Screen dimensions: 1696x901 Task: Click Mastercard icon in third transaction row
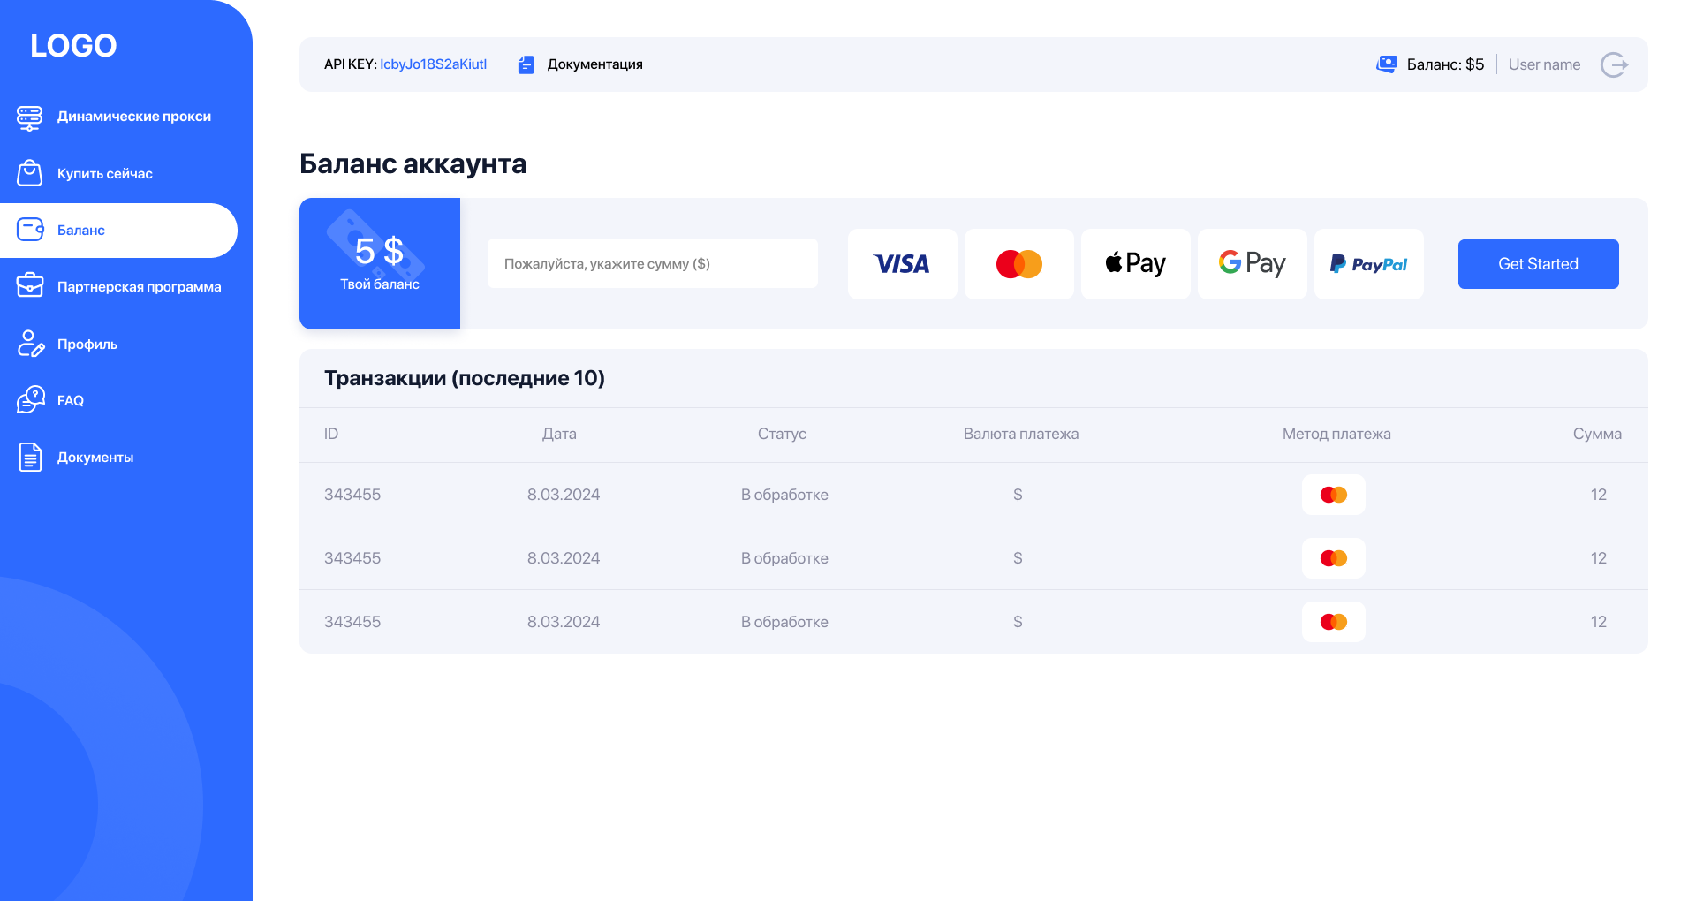[x=1334, y=622]
